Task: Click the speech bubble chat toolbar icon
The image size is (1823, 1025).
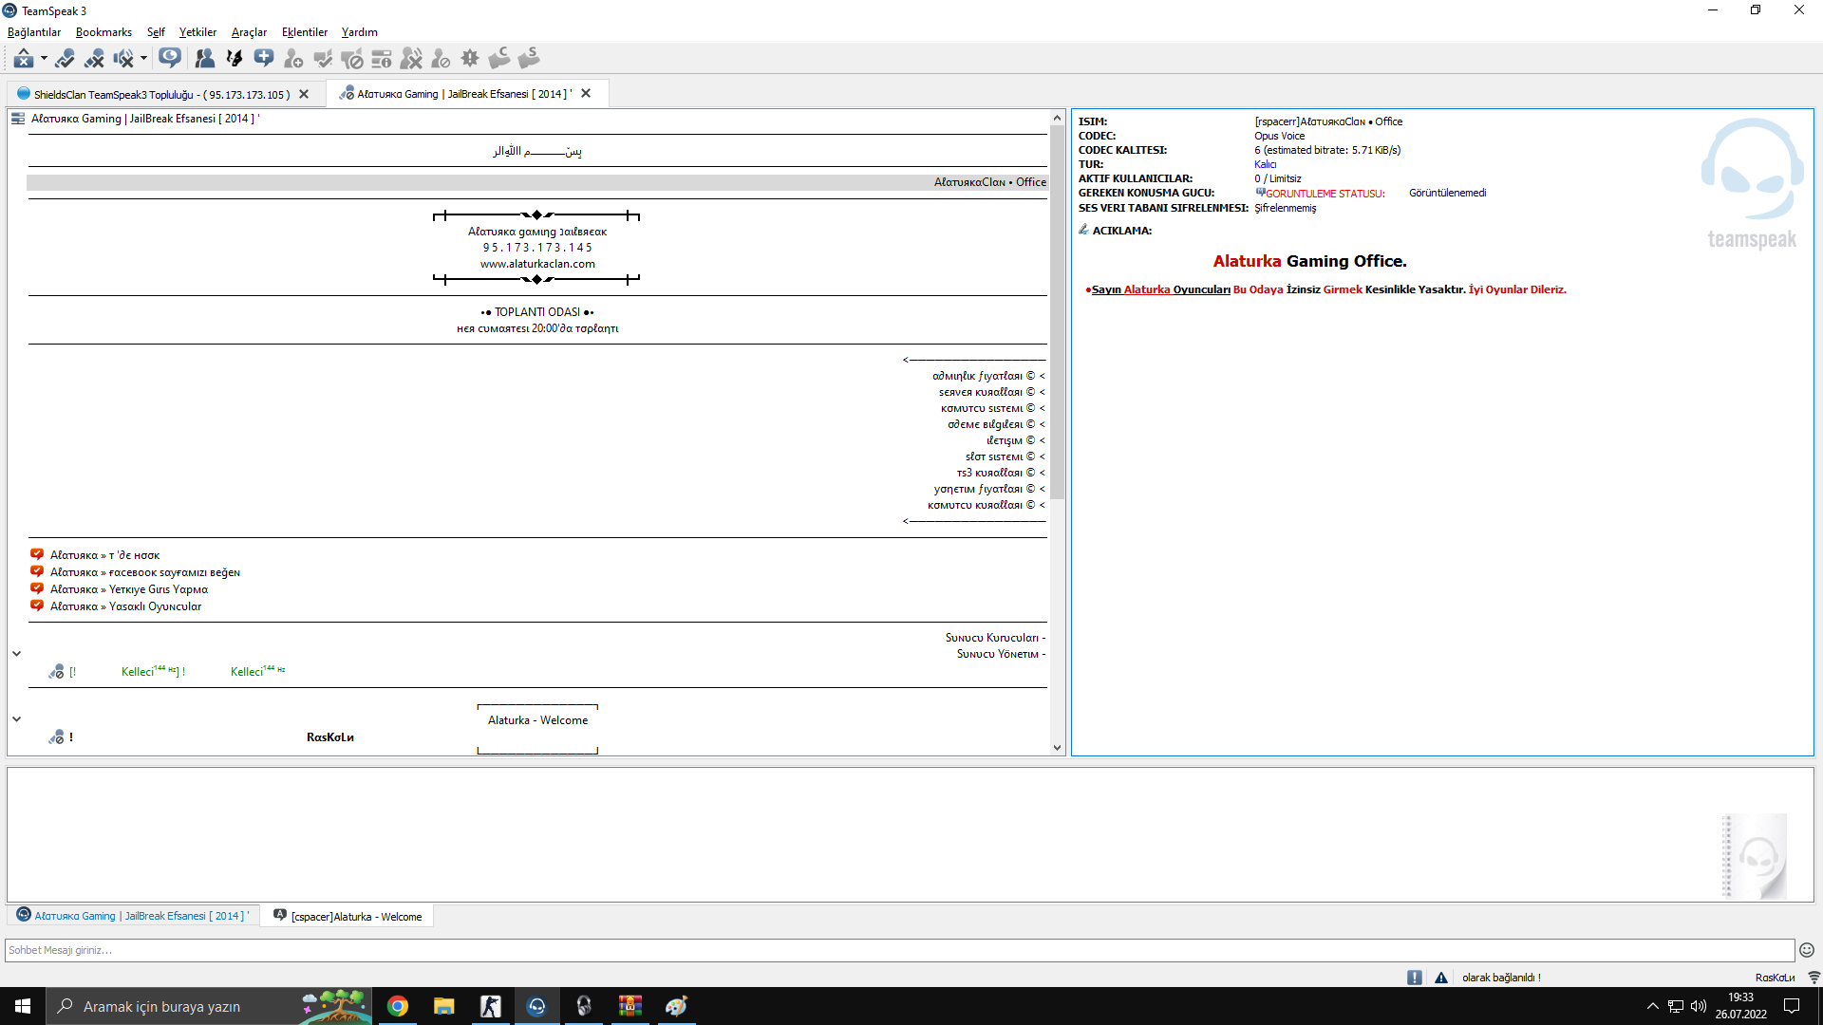Action: [170, 59]
